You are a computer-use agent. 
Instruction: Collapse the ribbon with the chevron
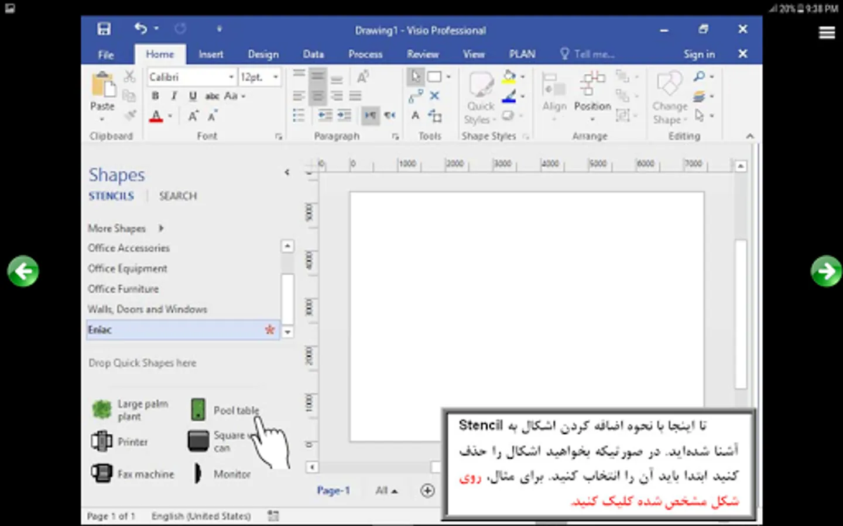[x=750, y=136]
